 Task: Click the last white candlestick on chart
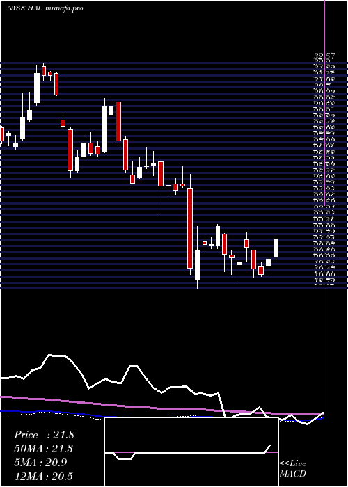(276, 248)
